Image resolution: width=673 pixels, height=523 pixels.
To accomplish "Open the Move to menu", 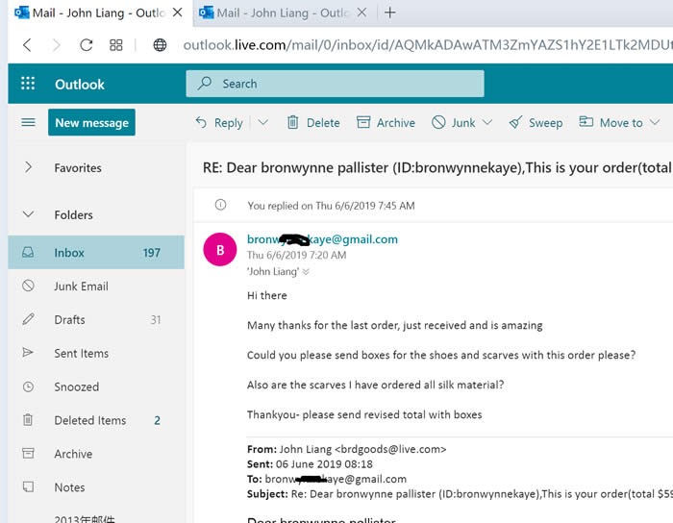I will (x=611, y=122).
